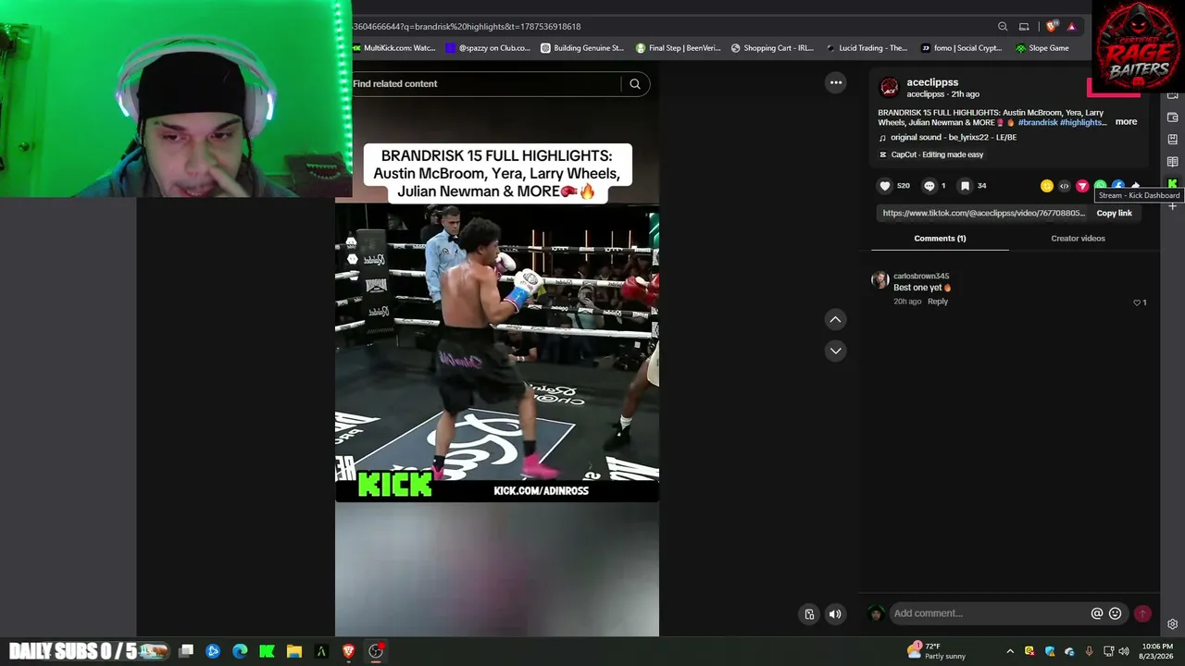Open the clock showing 10:06 PM
Viewport: 1185px width, 666px height.
tap(1157, 651)
